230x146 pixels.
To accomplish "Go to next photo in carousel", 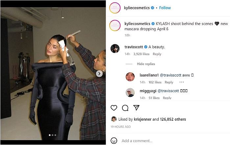I will [x=99, y=74].
